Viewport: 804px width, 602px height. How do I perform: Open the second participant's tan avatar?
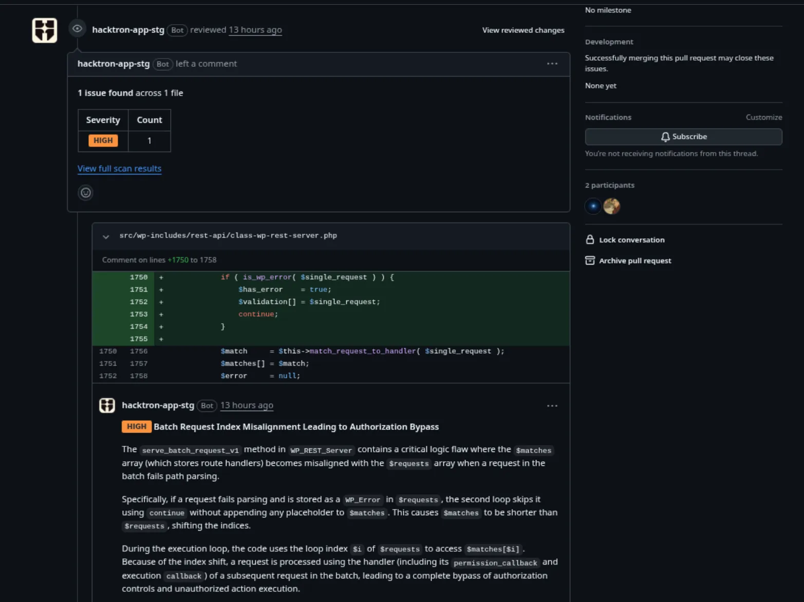coord(612,206)
